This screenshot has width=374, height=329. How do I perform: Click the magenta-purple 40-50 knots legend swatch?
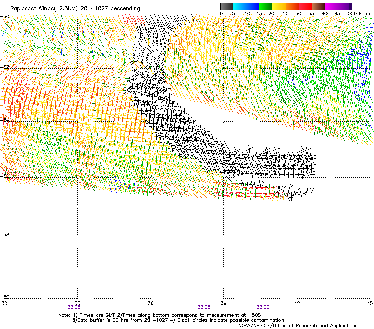point(338,6)
